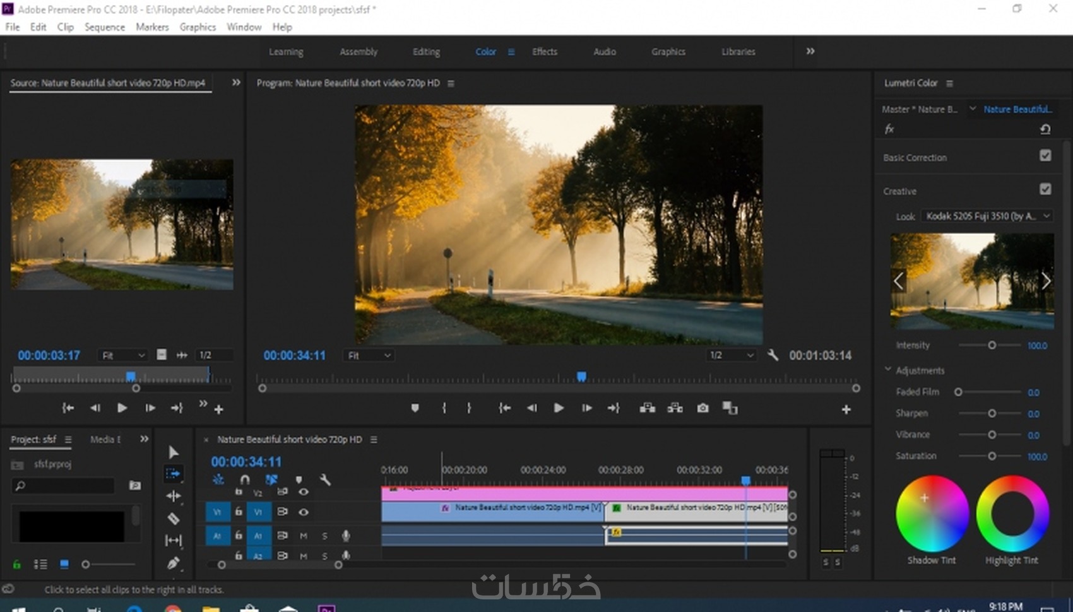The width and height of the screenshot is (1073, 612).
Task: Go to Out point in Program monitor
Action: coord(614,408)
